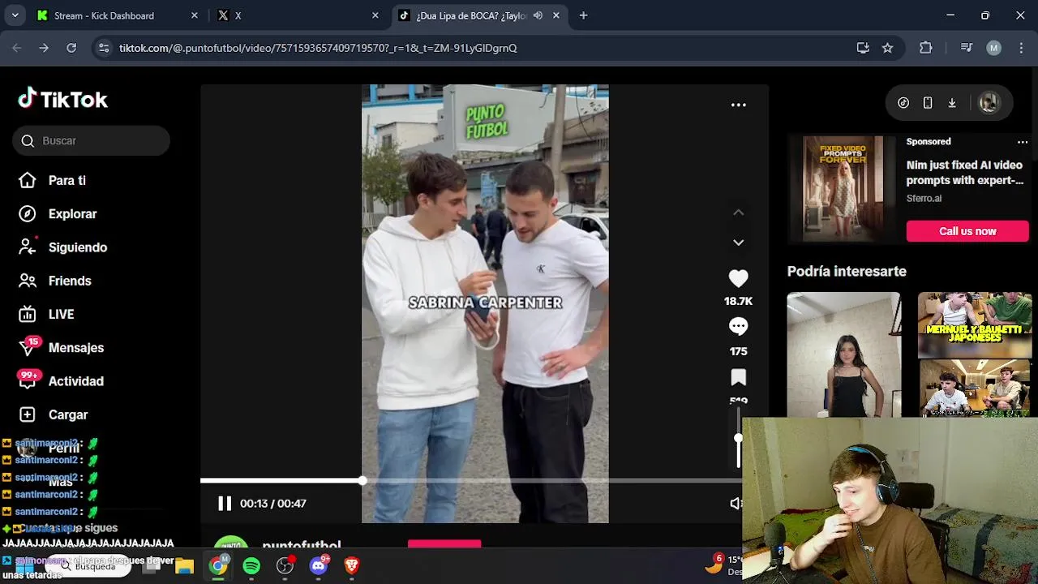Screen dimensions: 1038x584
Task: Pause the video playback
Action: pyautogui.click(x=225, y=504)
